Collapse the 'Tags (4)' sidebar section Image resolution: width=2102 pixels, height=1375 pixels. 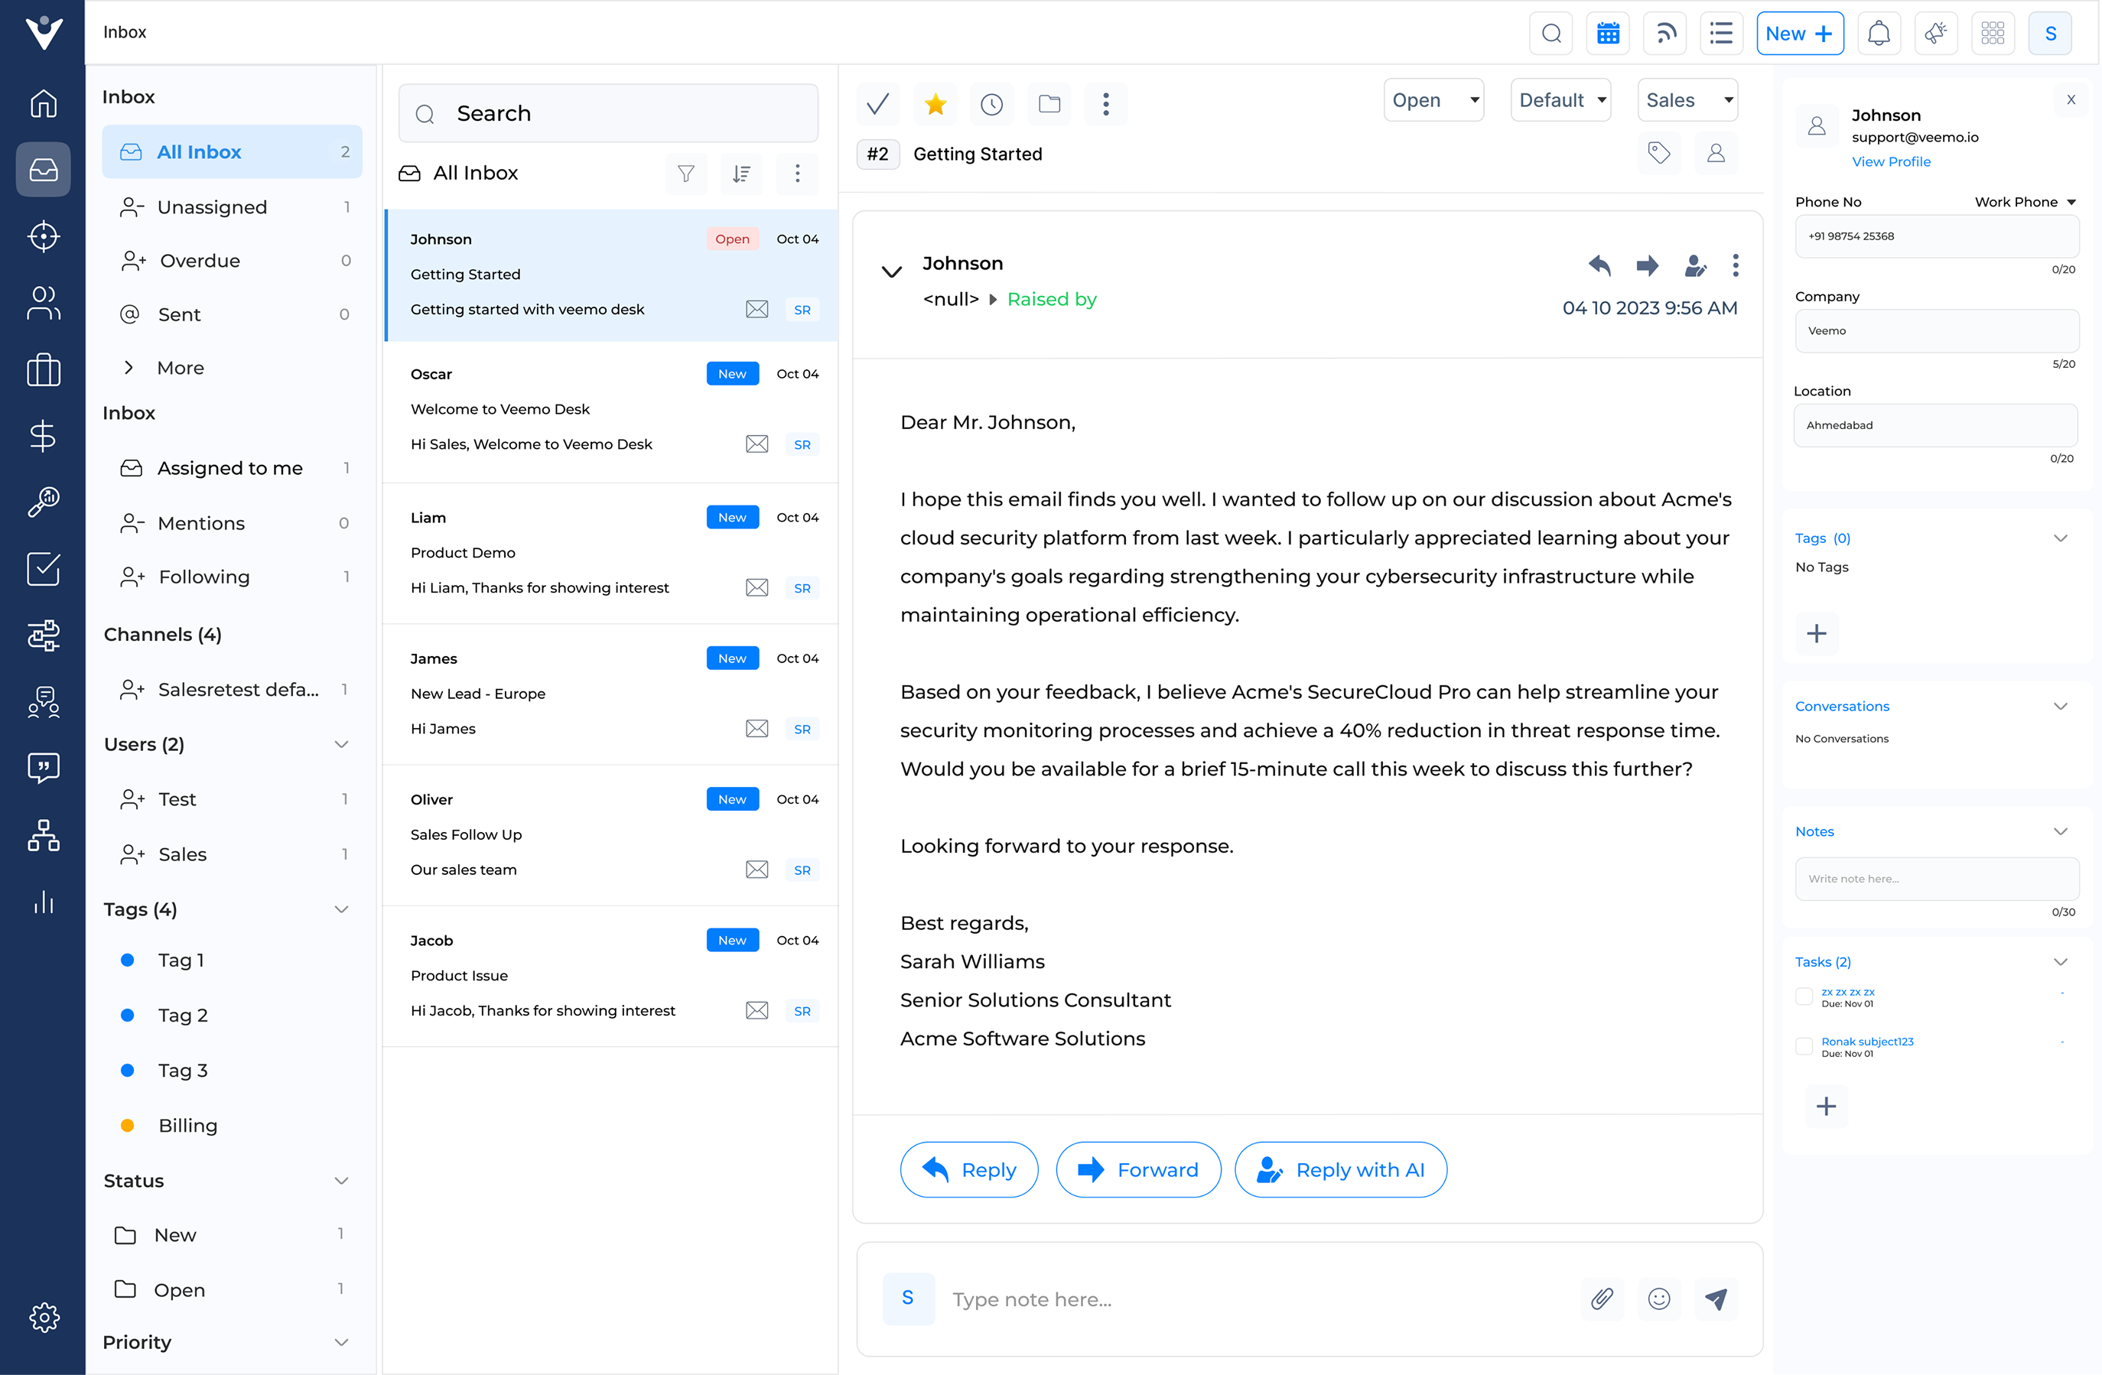[x=341, y=909]
